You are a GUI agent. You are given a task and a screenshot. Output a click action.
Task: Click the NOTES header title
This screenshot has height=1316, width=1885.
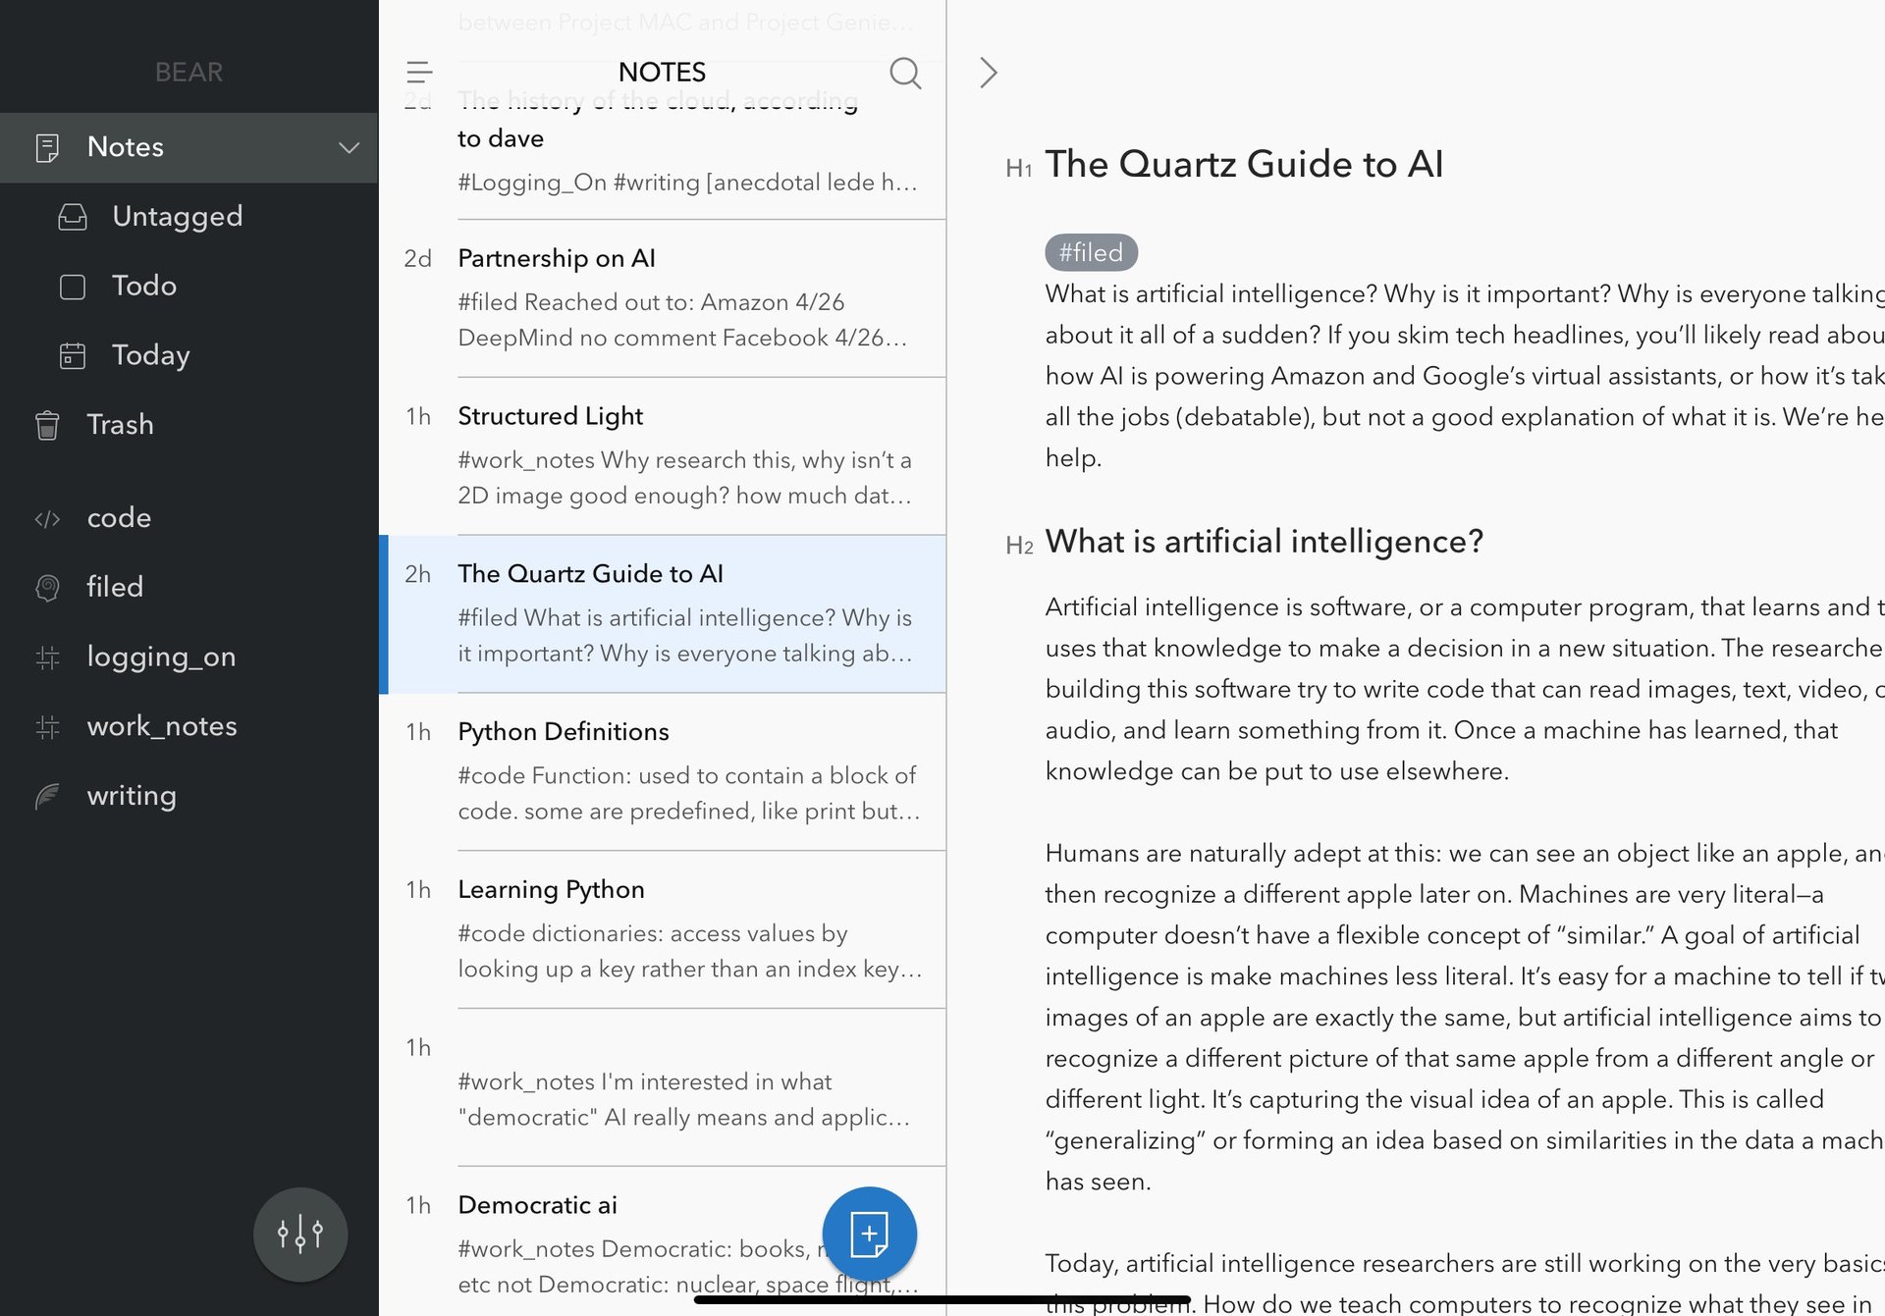(x=662, y=72)
